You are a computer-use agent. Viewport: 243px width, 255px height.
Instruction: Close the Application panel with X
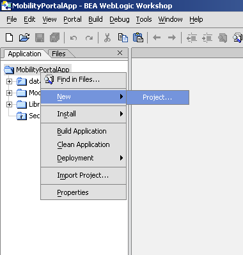[120, 53]
